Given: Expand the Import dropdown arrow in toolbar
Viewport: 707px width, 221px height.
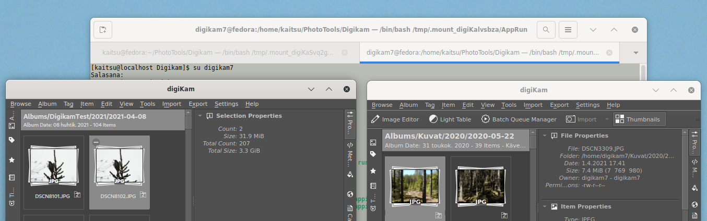Looking at the screenshot, I should (x=606, y=119).
